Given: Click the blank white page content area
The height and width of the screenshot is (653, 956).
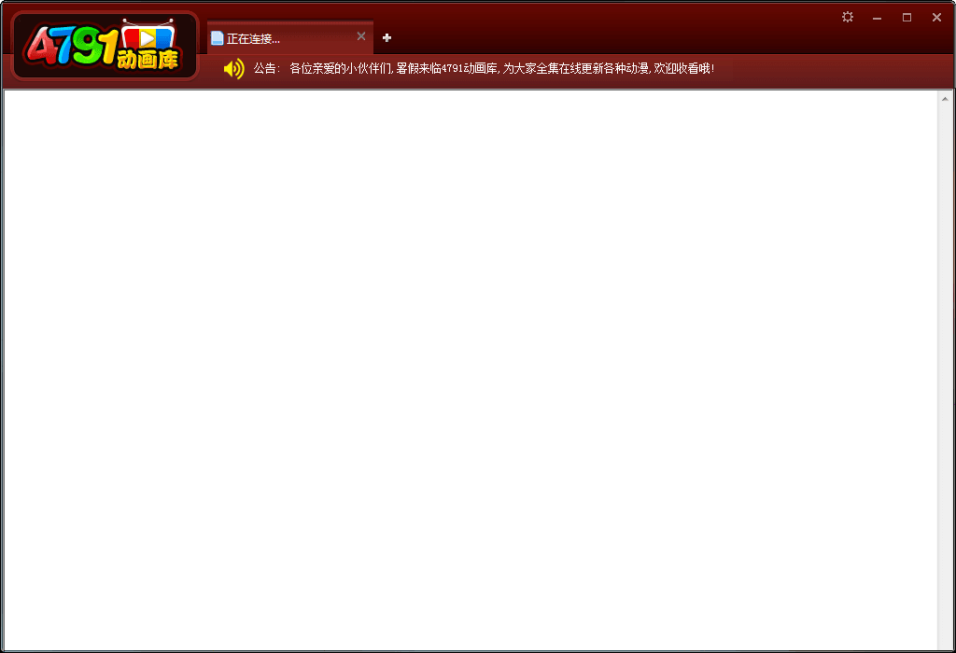Looking at the screenshot, I should click(467, 373).
